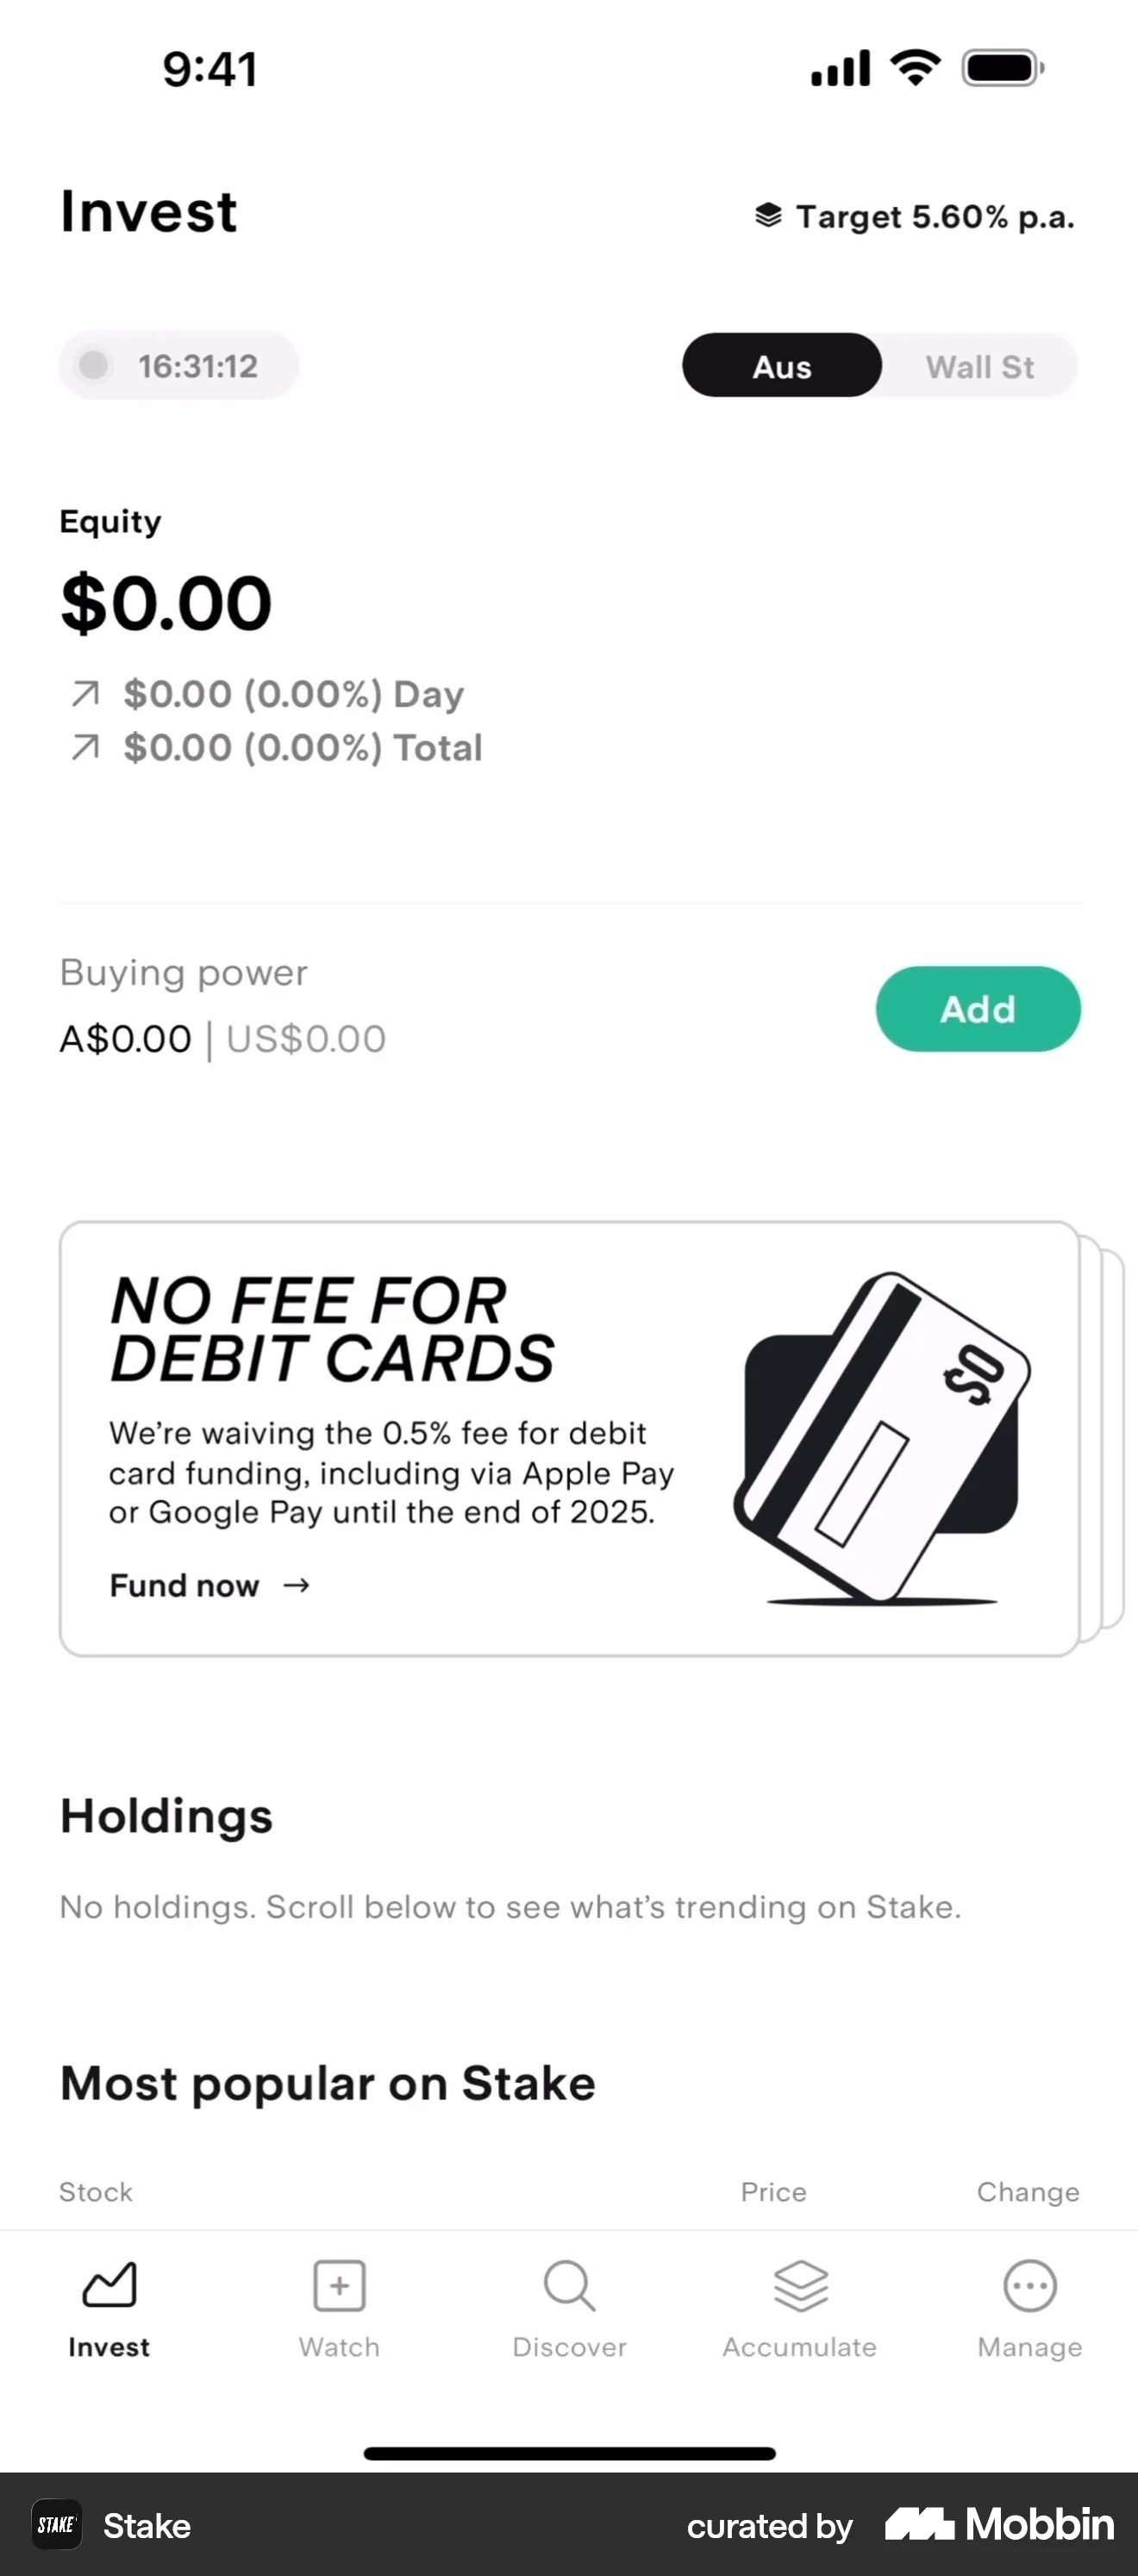Select A$0.00 buying power currency
The width and height of the screenshot is (1138, 2576).
point(125,1039)
